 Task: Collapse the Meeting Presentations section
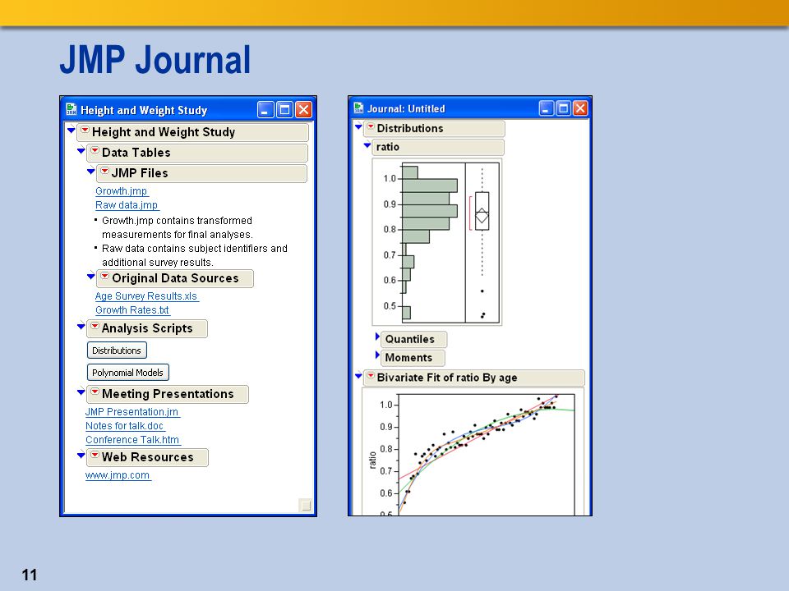pyautogui.click(x=81, y=392)
